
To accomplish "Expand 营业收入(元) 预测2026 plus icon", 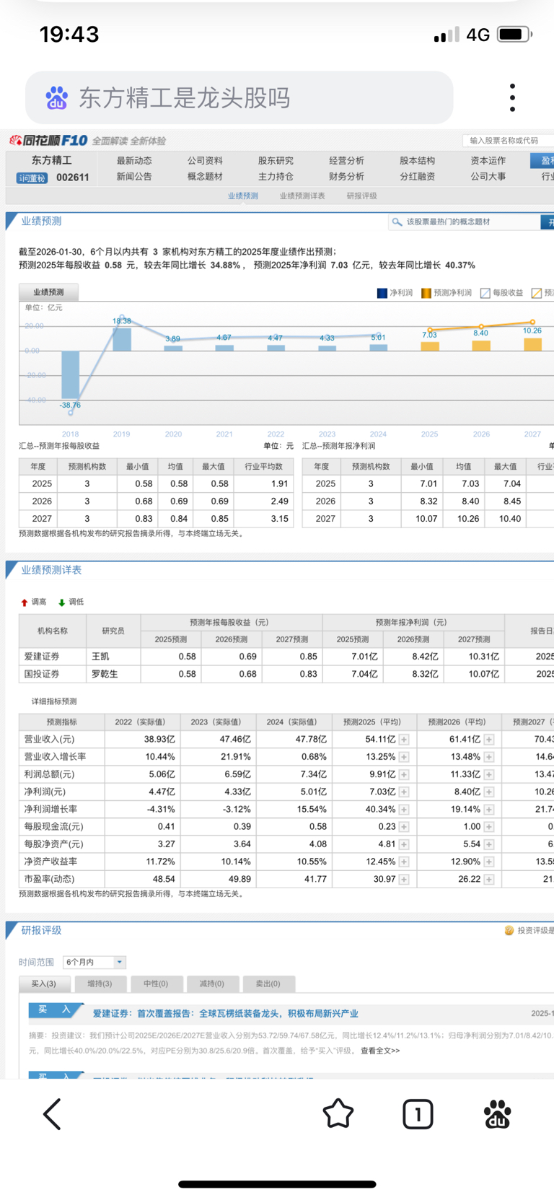I will 489,740.
